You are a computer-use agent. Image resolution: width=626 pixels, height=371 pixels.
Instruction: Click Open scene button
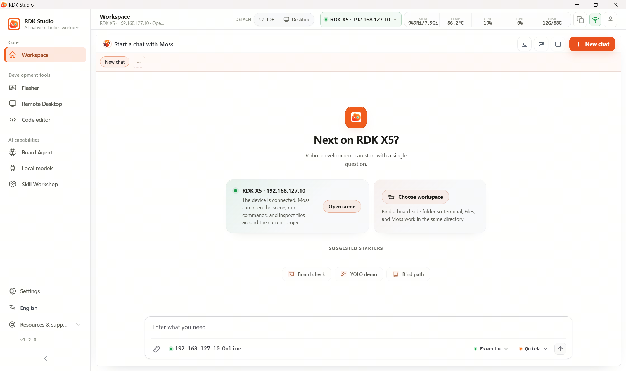pyautogui.click(x=342, y=207)
